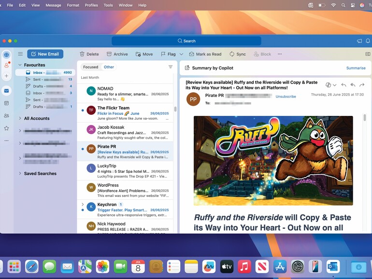Reply all to the email
This screenshot has width=372, height=279.
click(x=353, y=85)
